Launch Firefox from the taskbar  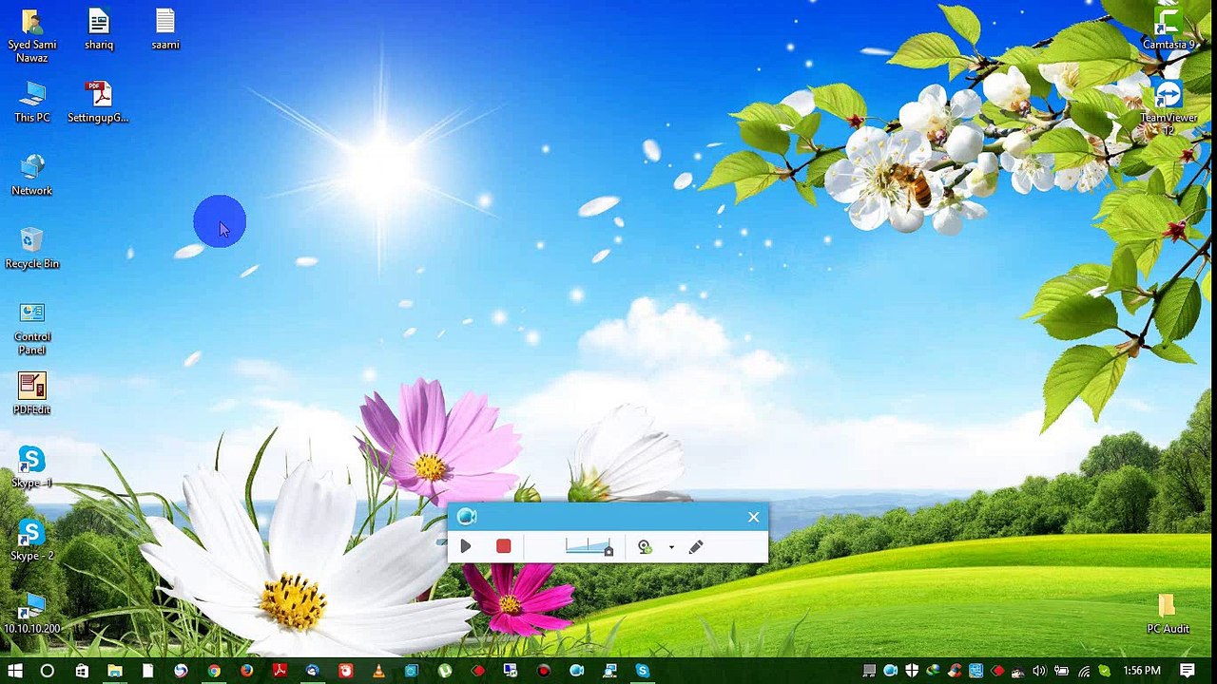coord(248,671)
